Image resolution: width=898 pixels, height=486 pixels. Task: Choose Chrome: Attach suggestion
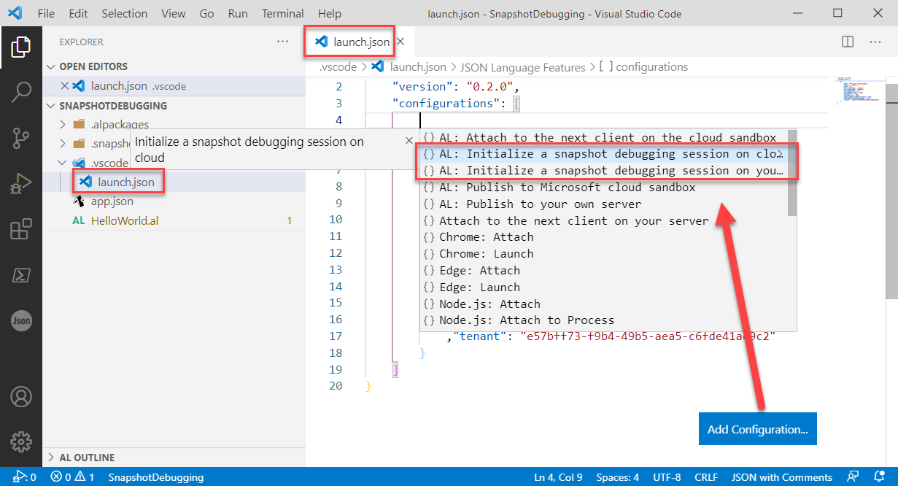click(x=603, y=237)
